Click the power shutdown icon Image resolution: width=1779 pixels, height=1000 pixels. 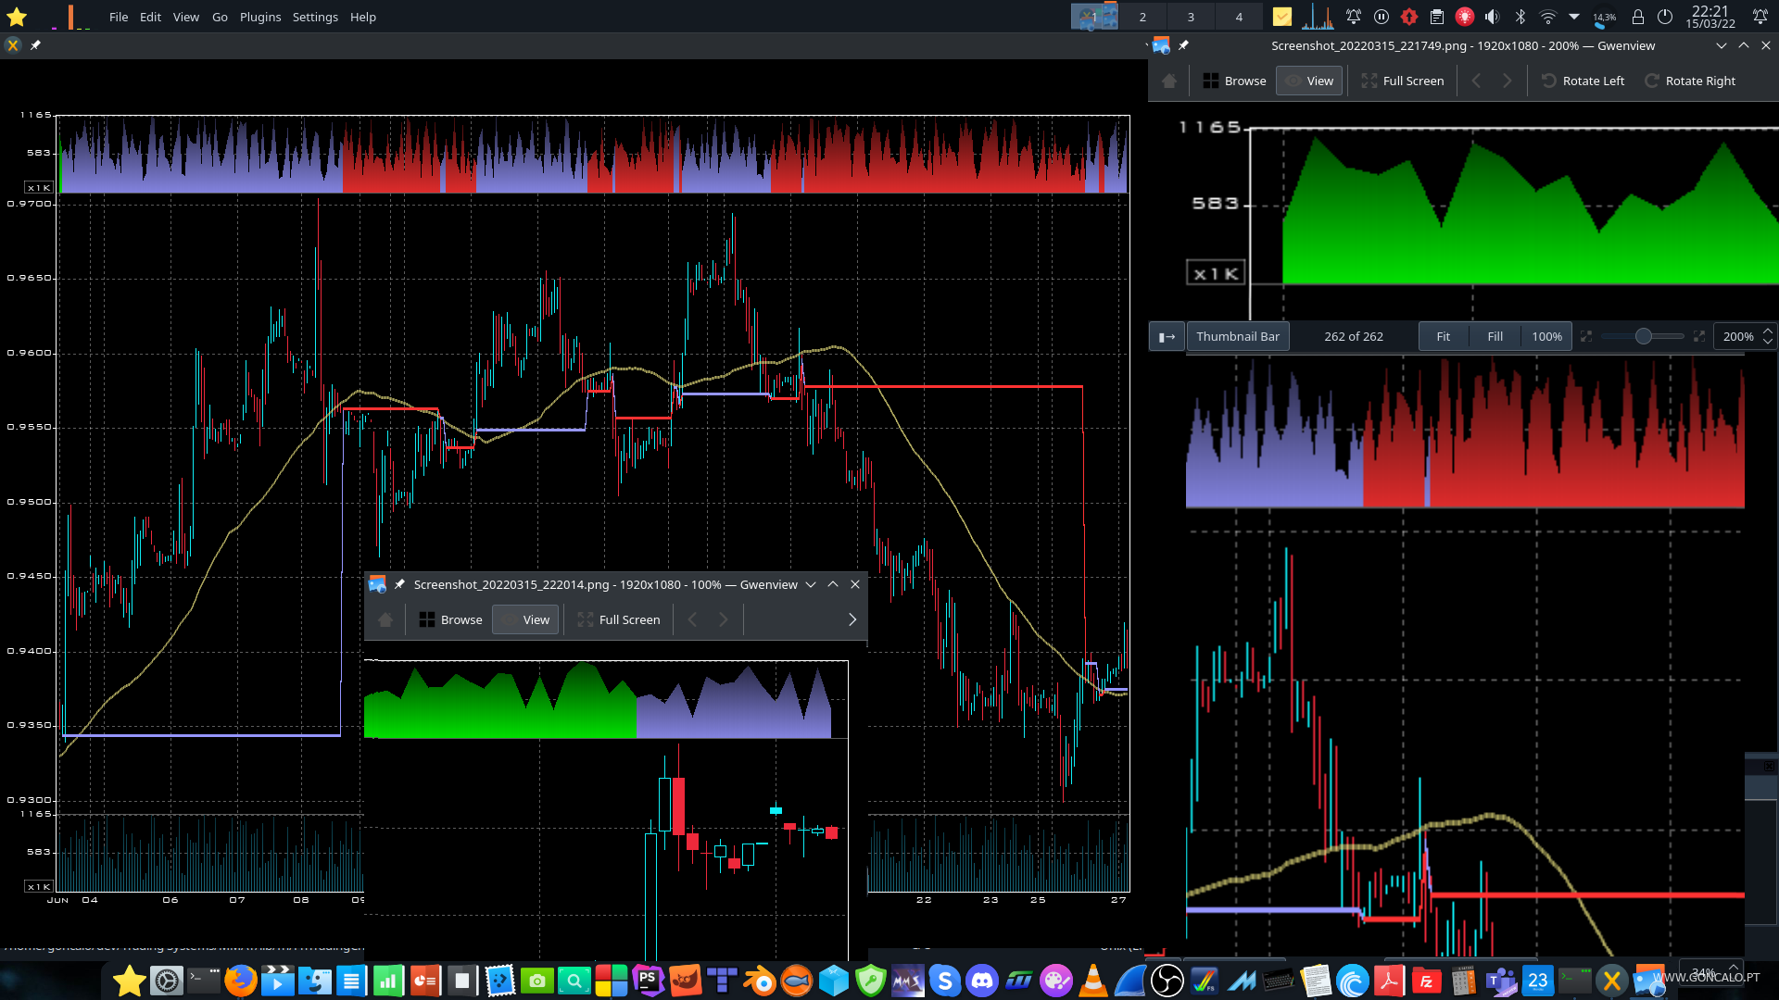click(x=1665, y=17)
